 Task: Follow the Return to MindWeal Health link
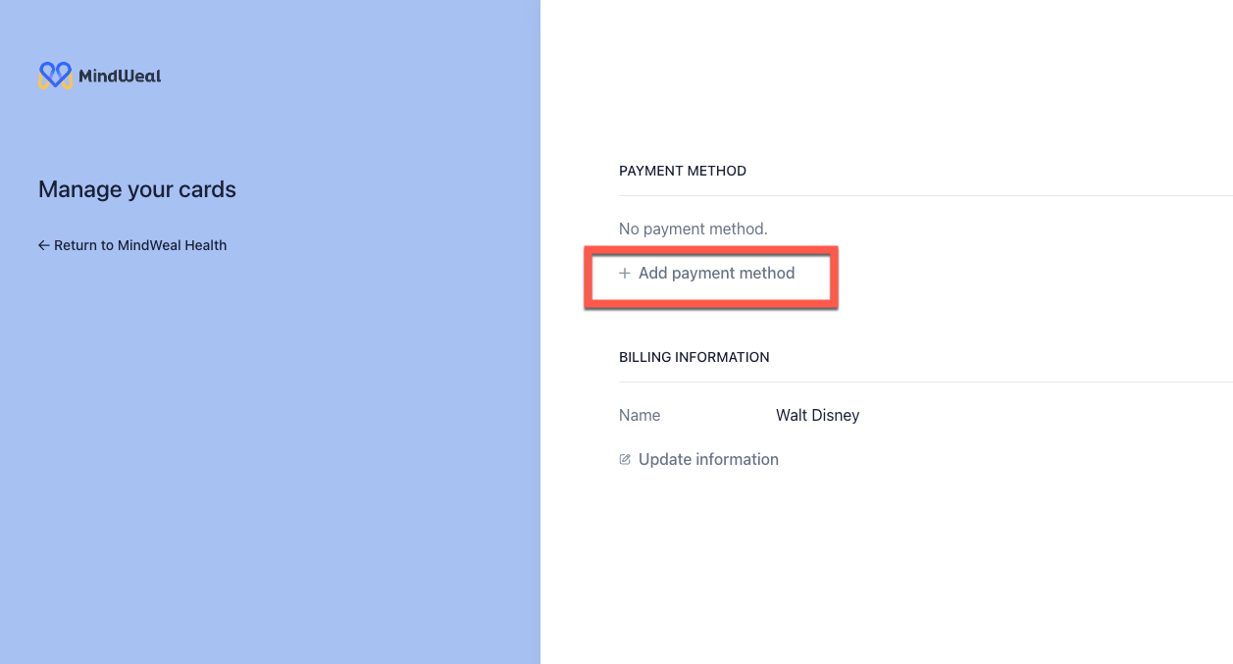pos(140,244)
